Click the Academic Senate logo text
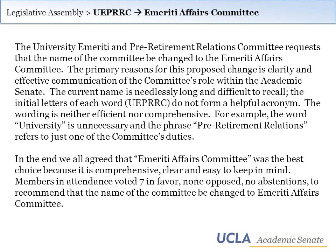The height and width of the screenshot is (252, 336). (290, 240)
